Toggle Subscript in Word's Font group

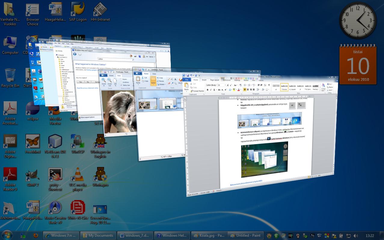(222, 90)
